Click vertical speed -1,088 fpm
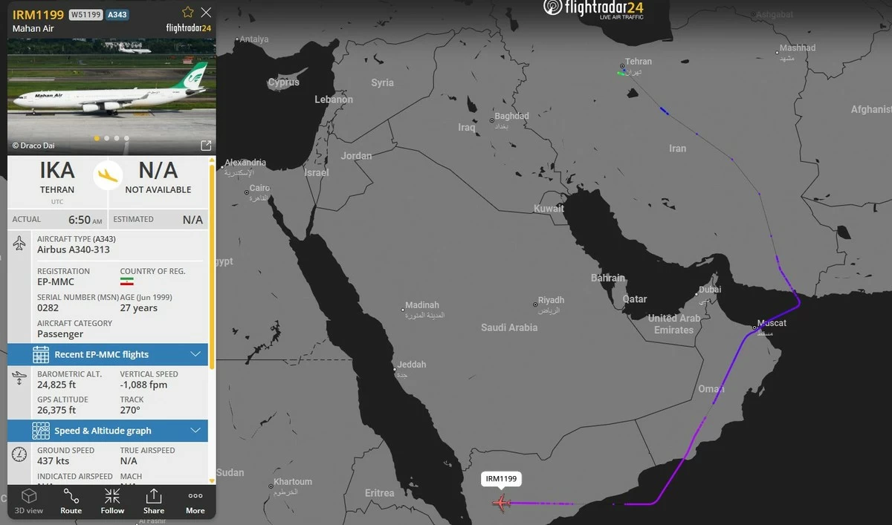Viewport: 892px width, 525px height. pos(143,385)
